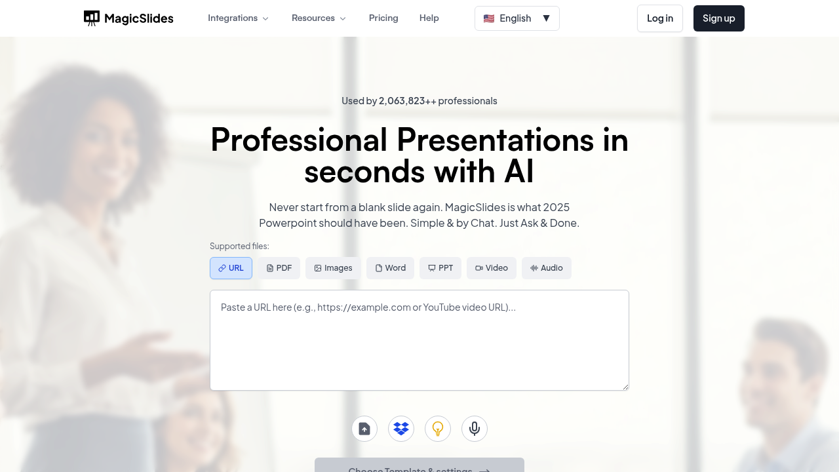Choose the Word file type tab
Image resolution: width=839 pixels, height=472 pixels.
coord(390,268)
